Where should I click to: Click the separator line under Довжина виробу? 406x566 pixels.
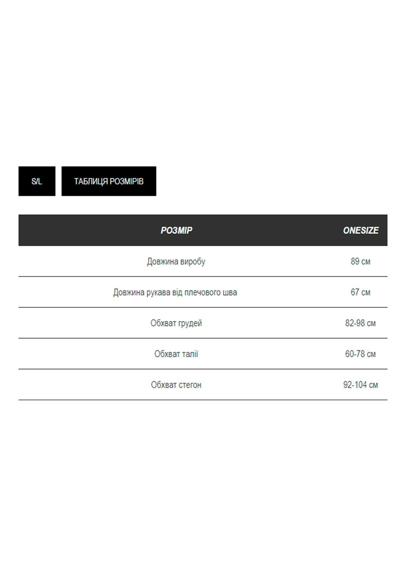[x=203, y=277]
